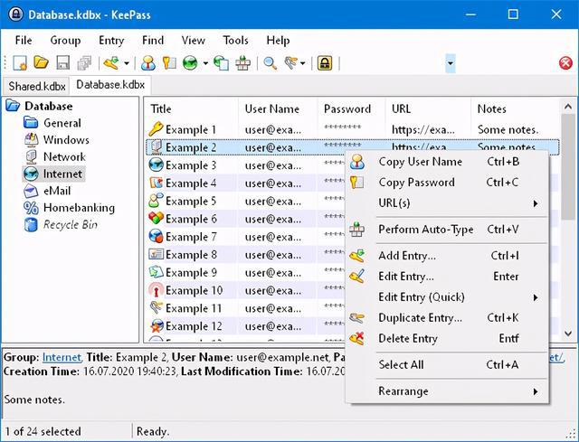
Task: Select the Example 3 entry
Action: (191, 165)
